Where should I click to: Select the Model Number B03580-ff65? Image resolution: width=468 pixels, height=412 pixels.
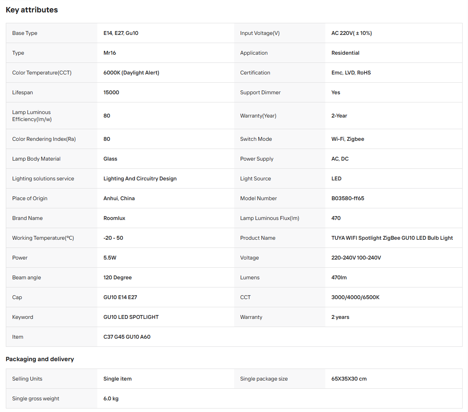[x=348, y=198]
